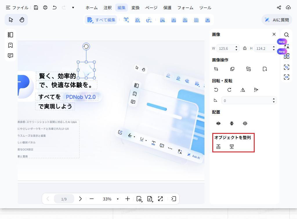Click the rotate handle above selected image
297x219 pixels.
86,47
